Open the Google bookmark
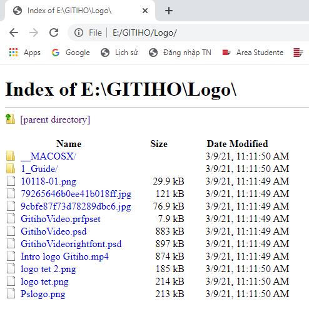The height and width of the screenshot is (314, 309). (x=71, y=53)
